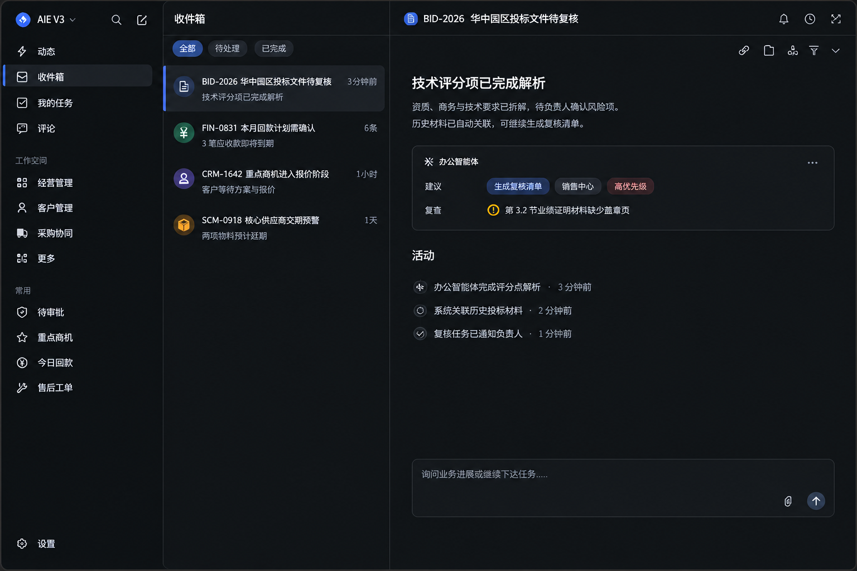Click the compose new item icon

click(x=142, y=20)
